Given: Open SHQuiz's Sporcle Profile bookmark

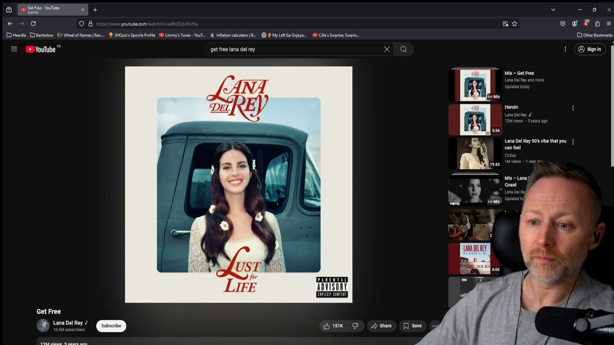Looking at the screenshot, I should click(x=132, y=35).
